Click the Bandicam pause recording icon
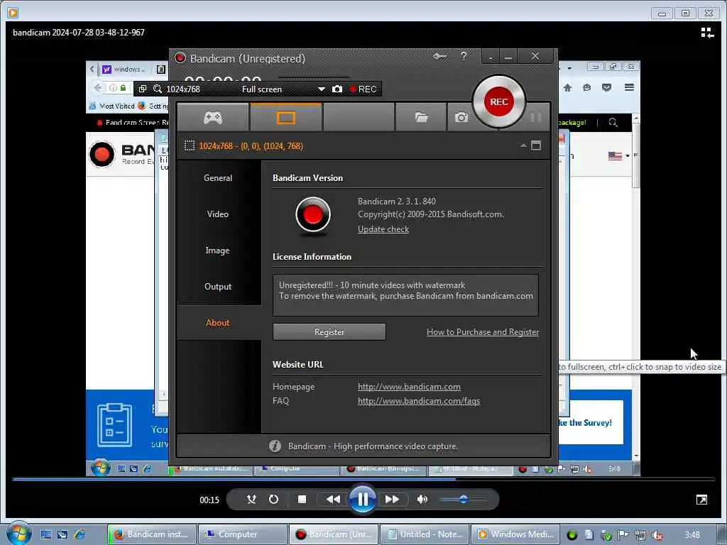 coord(535,117)
